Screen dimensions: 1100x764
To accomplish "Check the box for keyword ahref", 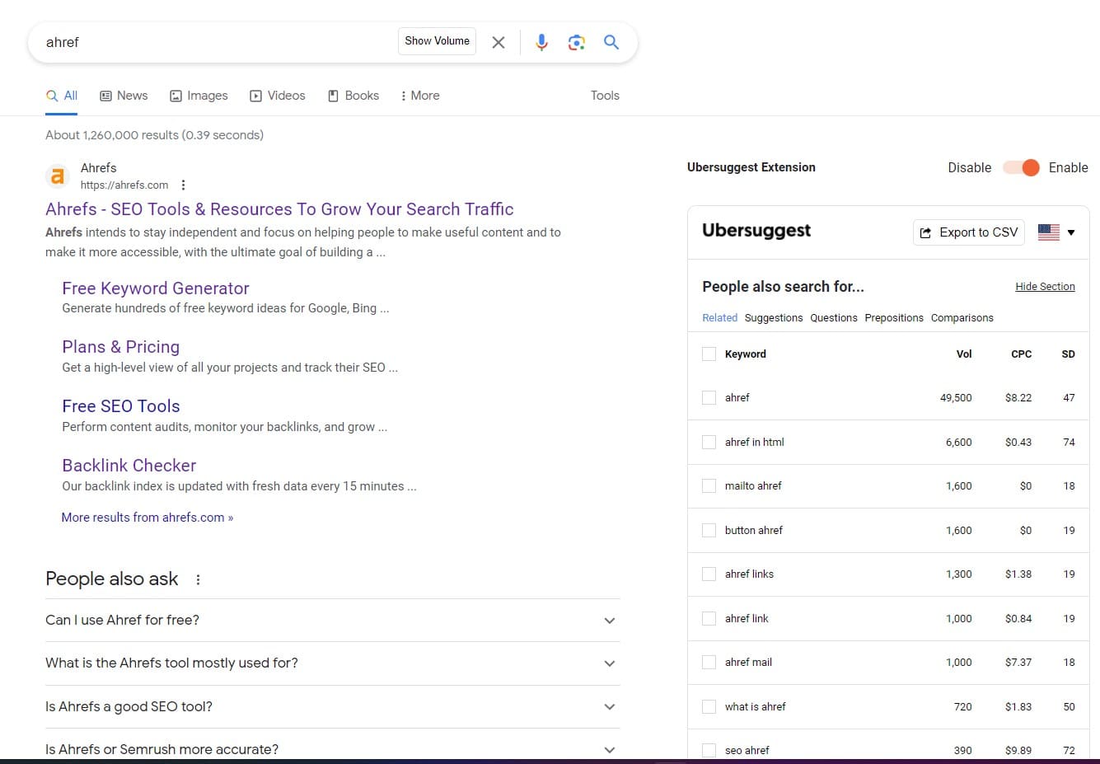I will (709, 398).
